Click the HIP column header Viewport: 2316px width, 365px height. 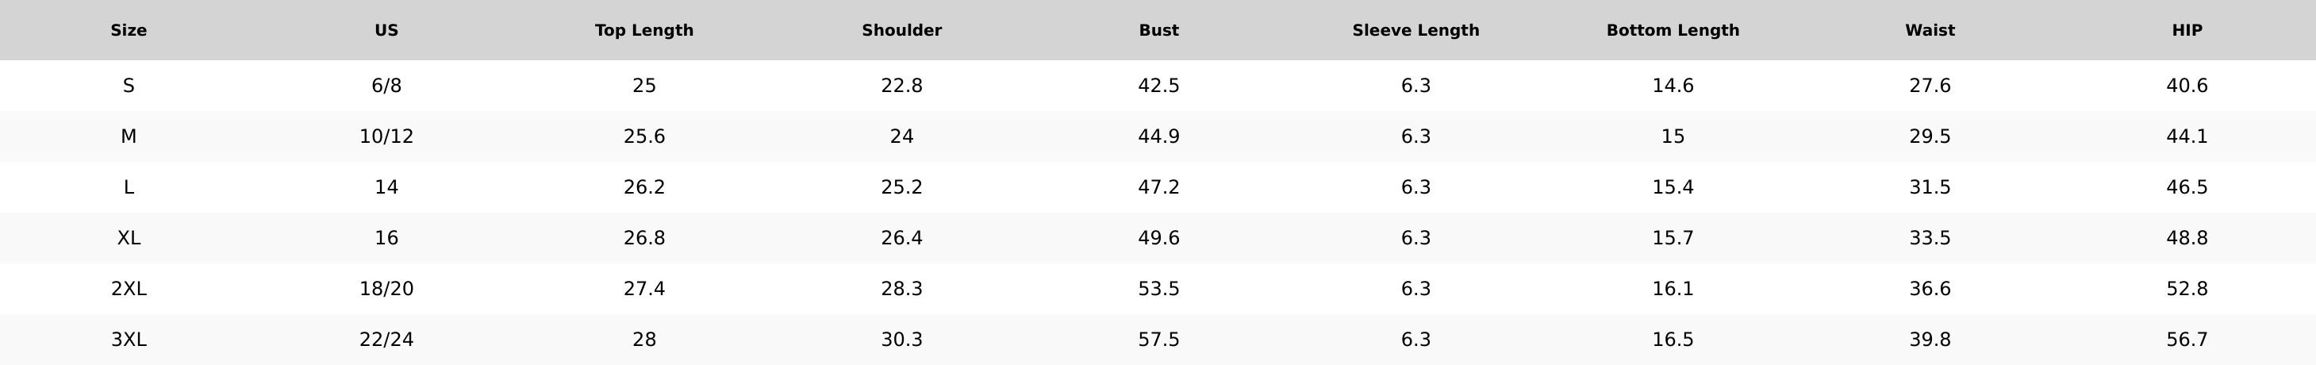tap(2187, 31)
